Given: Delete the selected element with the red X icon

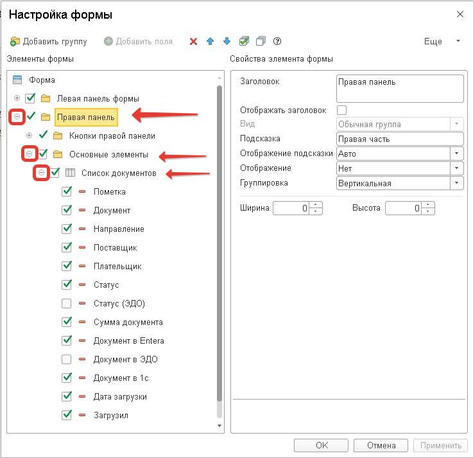Looking at the screenshot, I should (193, 41).
